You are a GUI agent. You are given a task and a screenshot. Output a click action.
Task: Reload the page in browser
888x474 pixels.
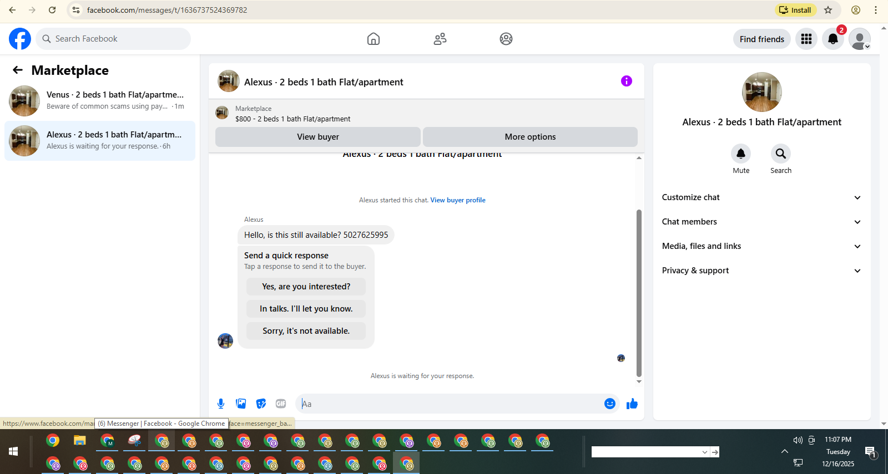(52, 10)
